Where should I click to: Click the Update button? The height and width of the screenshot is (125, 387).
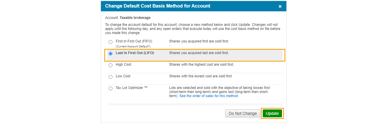272,113
